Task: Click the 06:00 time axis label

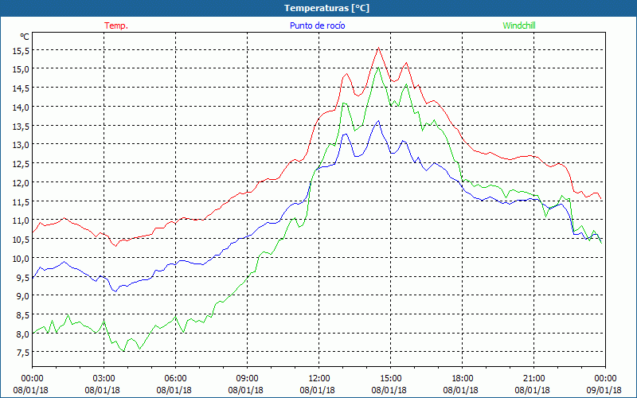Action: pos(175,379)
